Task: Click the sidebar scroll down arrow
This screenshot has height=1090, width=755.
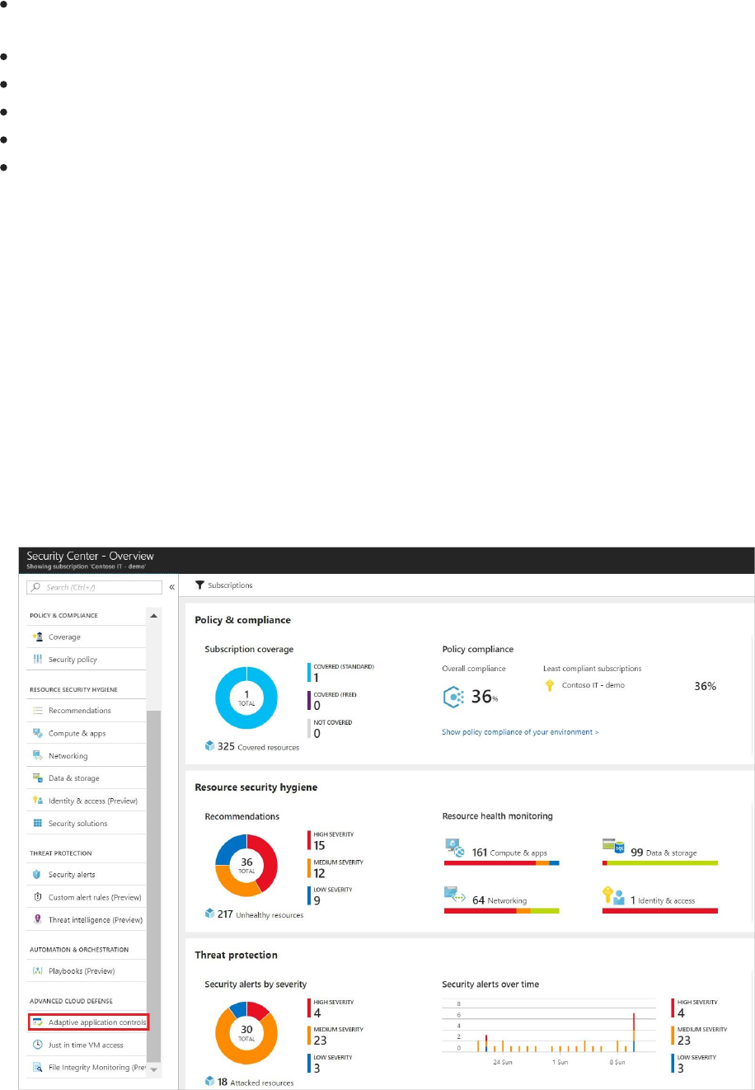Action: [154, 1069]
